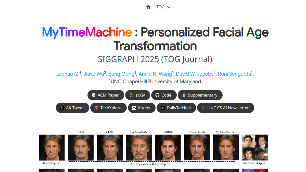306x172 pixels.
Task: Click the + Dreambooth result face image
Action: [x=197, y=148]
